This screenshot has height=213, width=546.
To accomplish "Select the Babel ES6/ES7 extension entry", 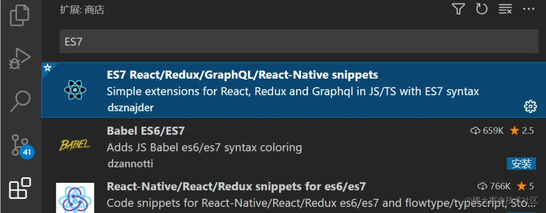I will pos(146,131).
